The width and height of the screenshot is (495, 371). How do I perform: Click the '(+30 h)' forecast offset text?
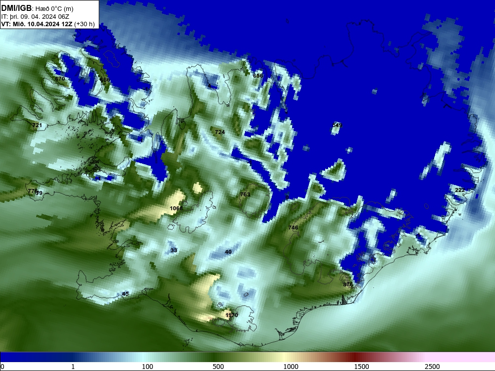84,24
